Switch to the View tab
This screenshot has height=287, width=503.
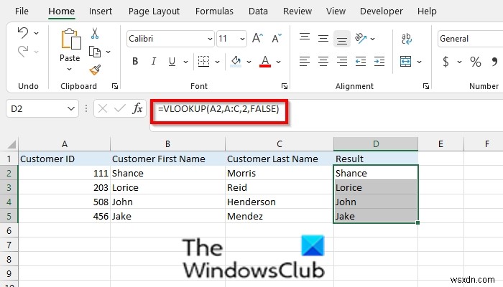336,11
